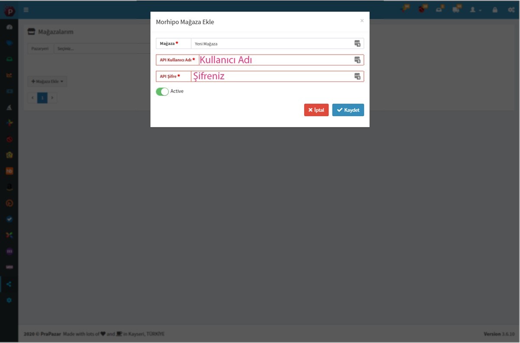The image size is (520, 343).
Task: Toggle the hamburger menu in the header
Action: pos(26,10)
